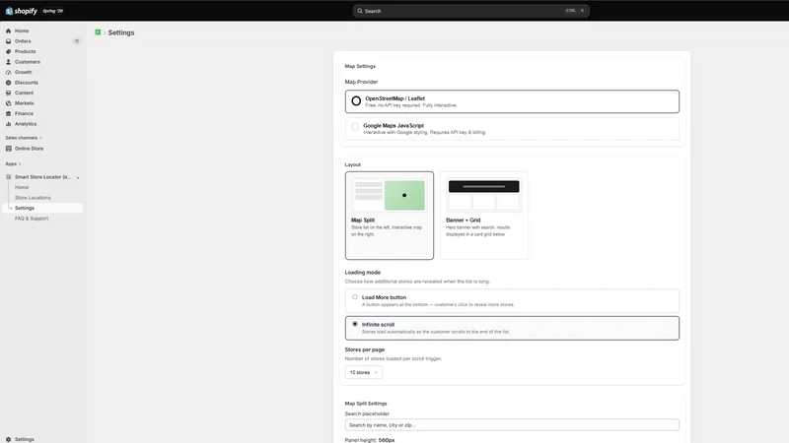
Task: Open Store Locations page
Action: coord(33,198)
